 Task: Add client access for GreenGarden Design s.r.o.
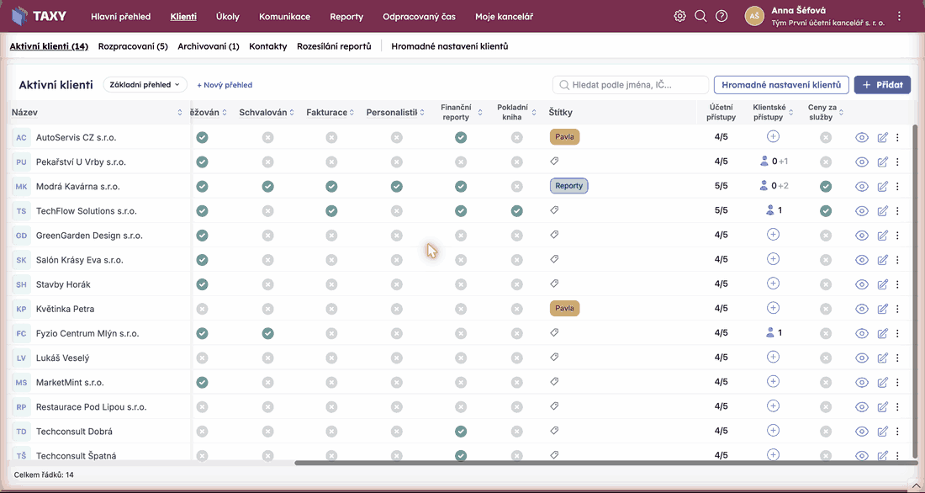[773, 235]
